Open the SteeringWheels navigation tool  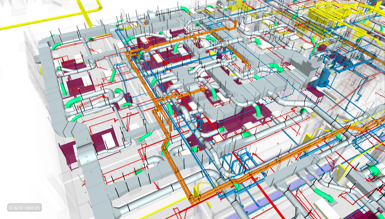tap(380, 52)
